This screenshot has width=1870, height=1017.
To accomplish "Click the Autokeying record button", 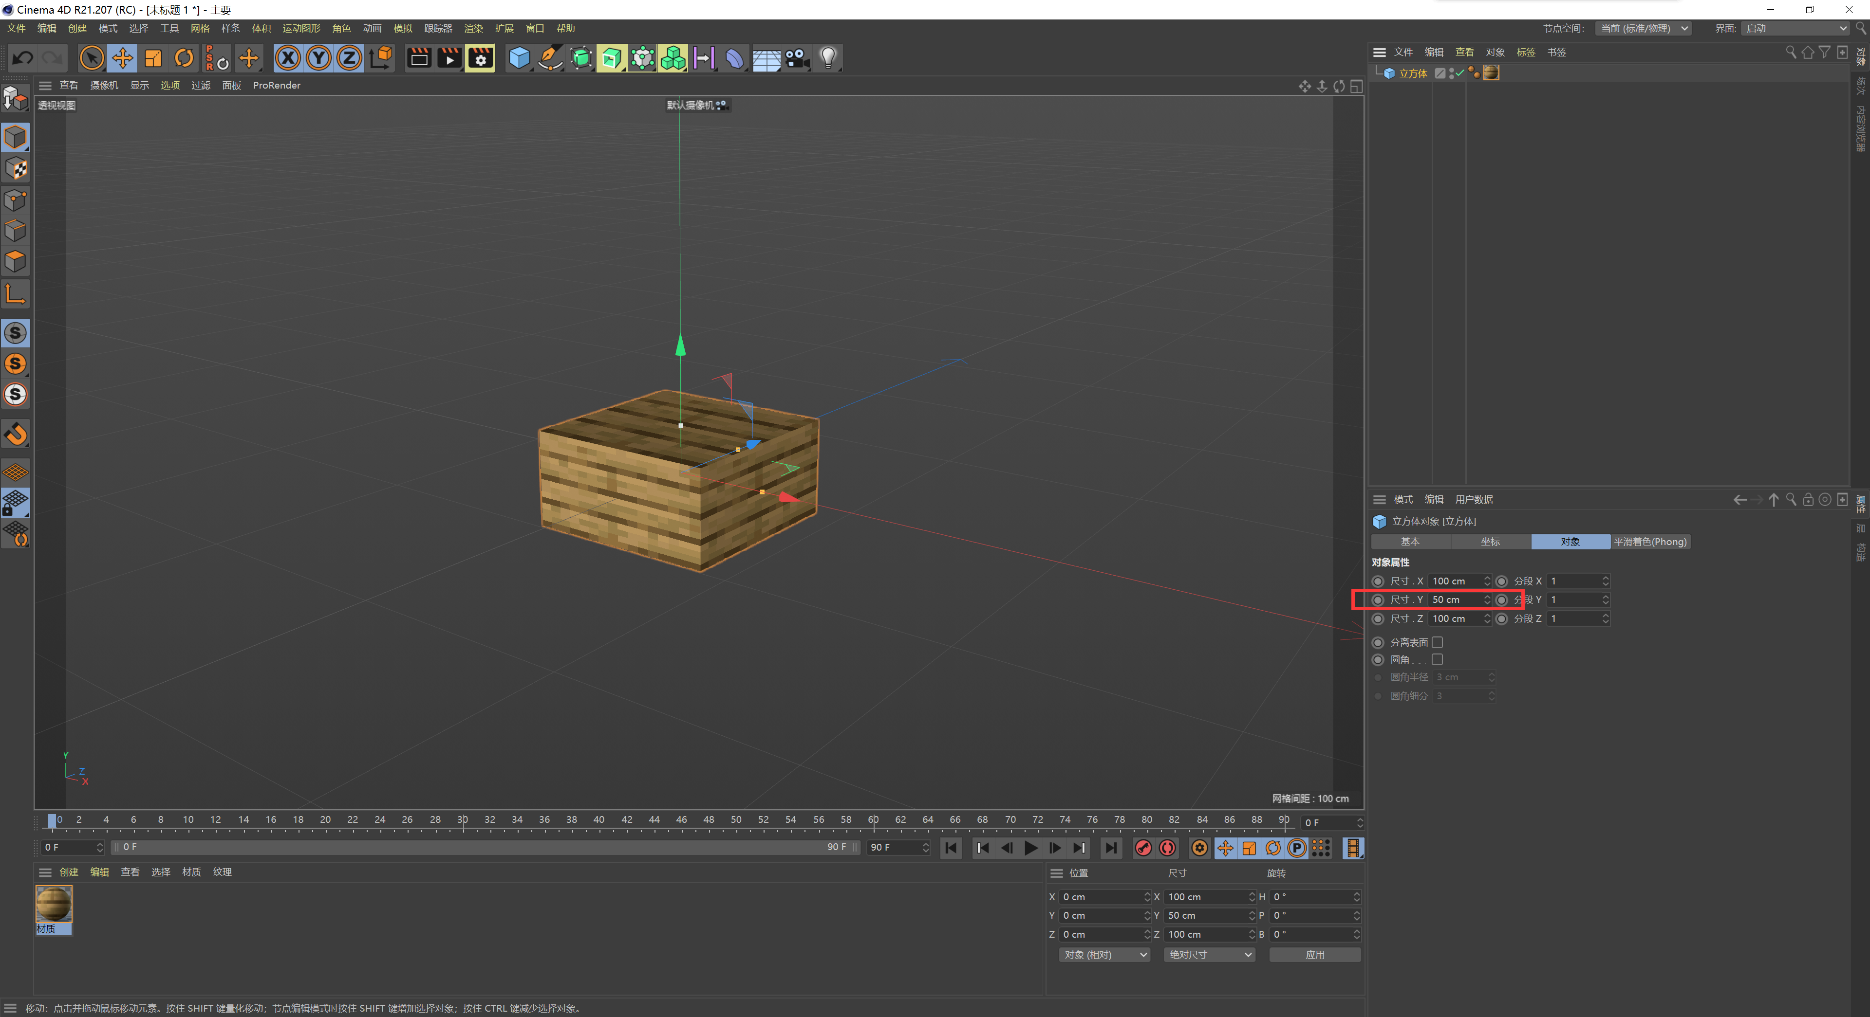I will click(1167, 848).
